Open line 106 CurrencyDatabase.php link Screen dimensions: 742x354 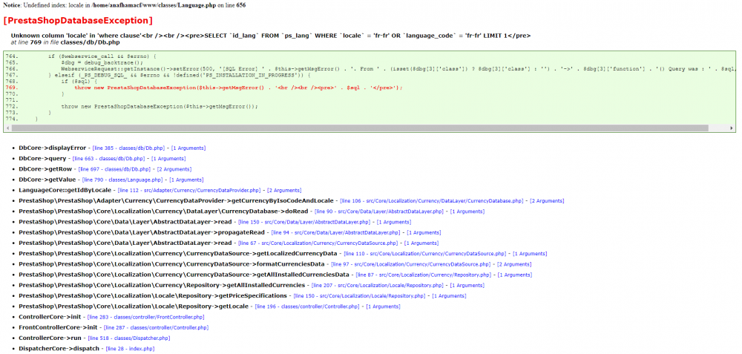point(432,200)
